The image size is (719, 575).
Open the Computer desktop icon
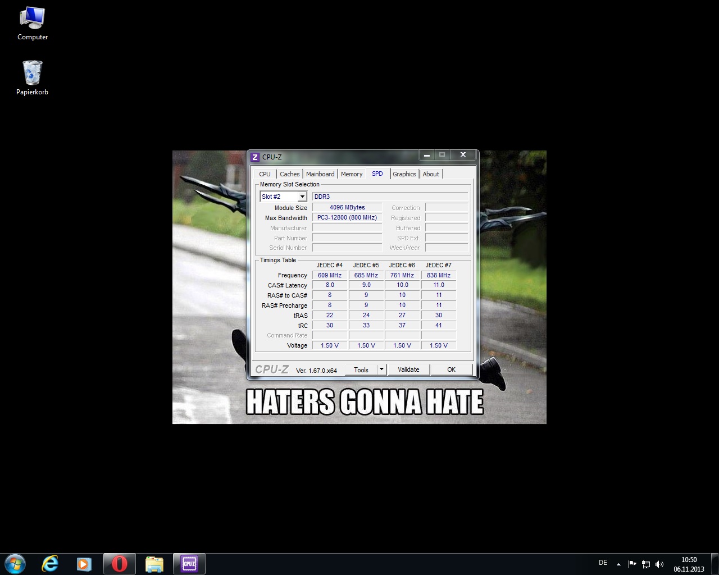click(x=33, y=24)
